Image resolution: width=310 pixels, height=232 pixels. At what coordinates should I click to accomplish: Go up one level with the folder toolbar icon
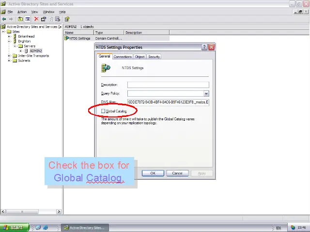[20, 19]
